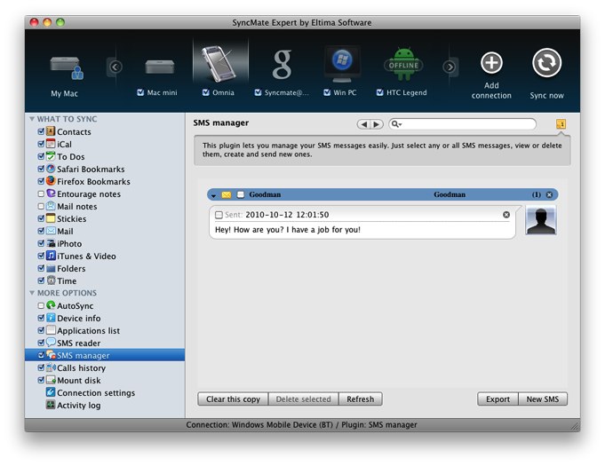
Task: Go to next item with forward arrow
Action: (x=377, y=124)
